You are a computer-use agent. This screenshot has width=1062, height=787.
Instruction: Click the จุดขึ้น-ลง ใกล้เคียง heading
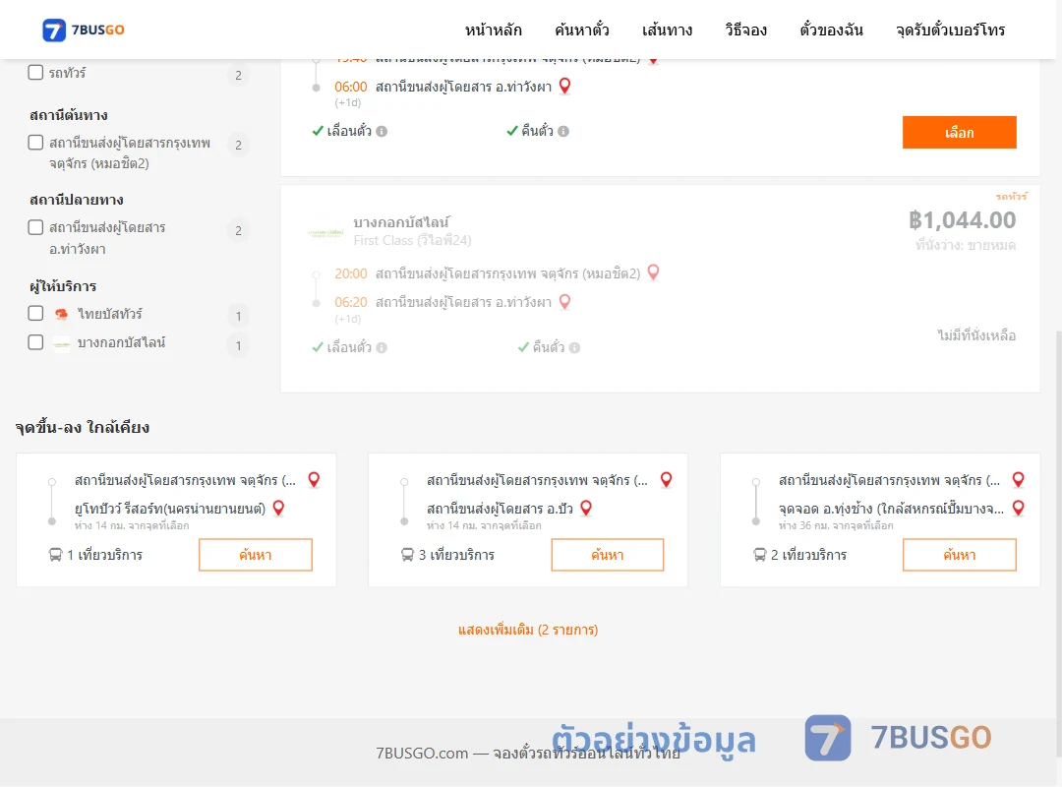pos(82,428)
